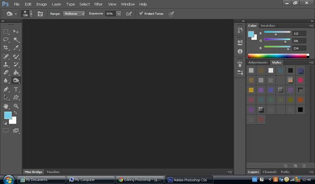
Task: Swap foreground and background colors
Action: pyautogui.click(x=15, y=113)
